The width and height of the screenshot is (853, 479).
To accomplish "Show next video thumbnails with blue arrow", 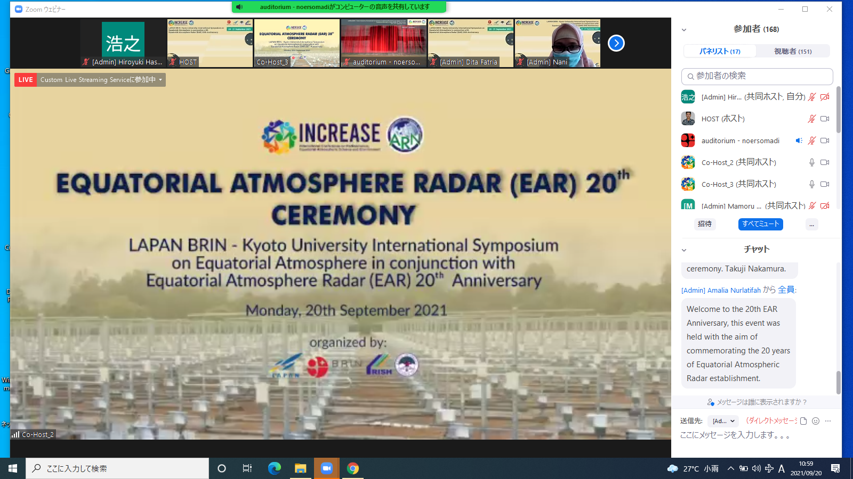I will point(616,43).
